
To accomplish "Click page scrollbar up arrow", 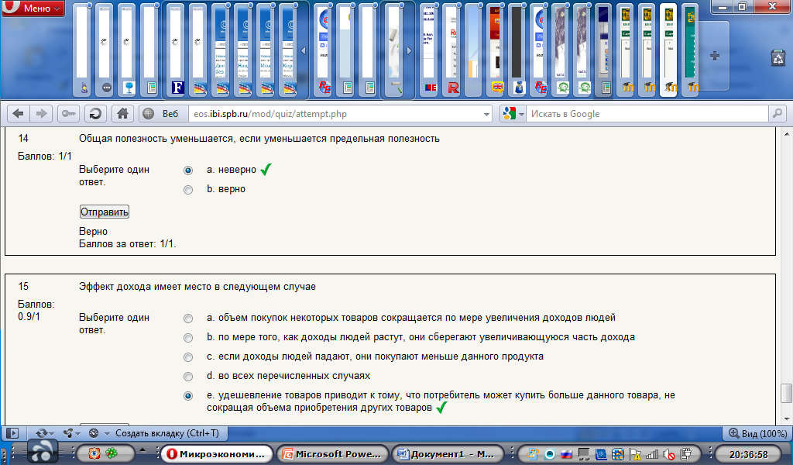I will [787, 134].
